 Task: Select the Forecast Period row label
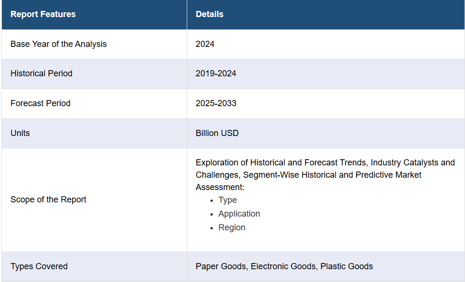(x=41, y=103)
